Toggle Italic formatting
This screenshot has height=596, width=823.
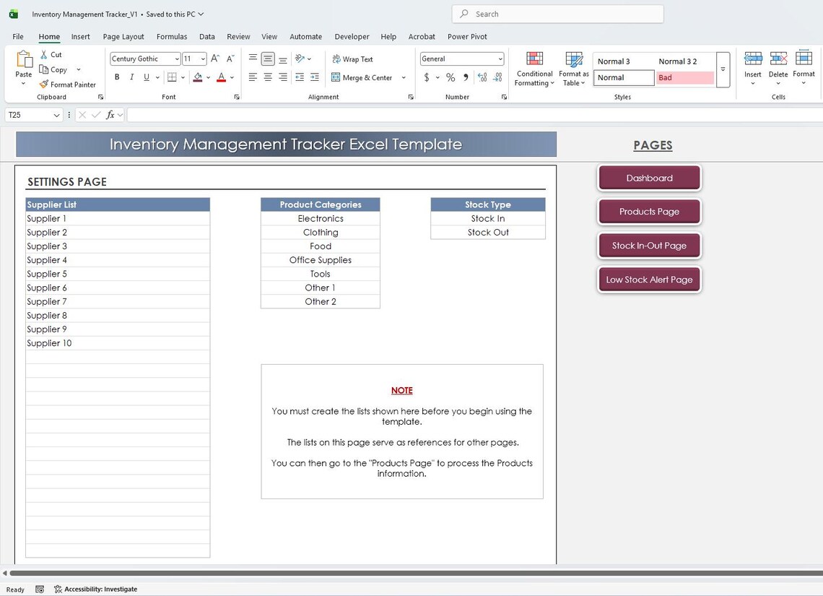coord(131,77)
